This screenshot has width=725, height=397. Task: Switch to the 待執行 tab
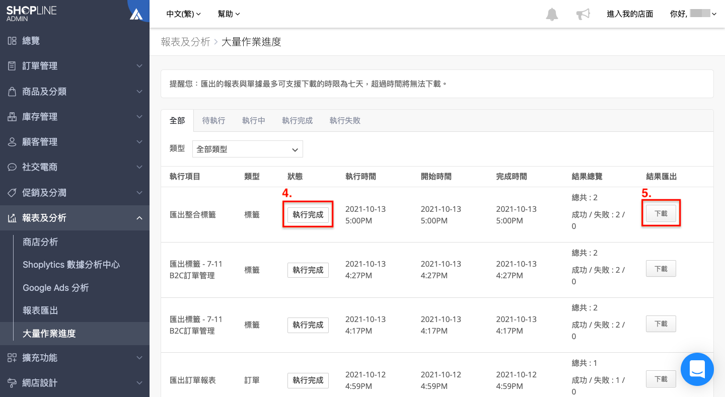213,121
